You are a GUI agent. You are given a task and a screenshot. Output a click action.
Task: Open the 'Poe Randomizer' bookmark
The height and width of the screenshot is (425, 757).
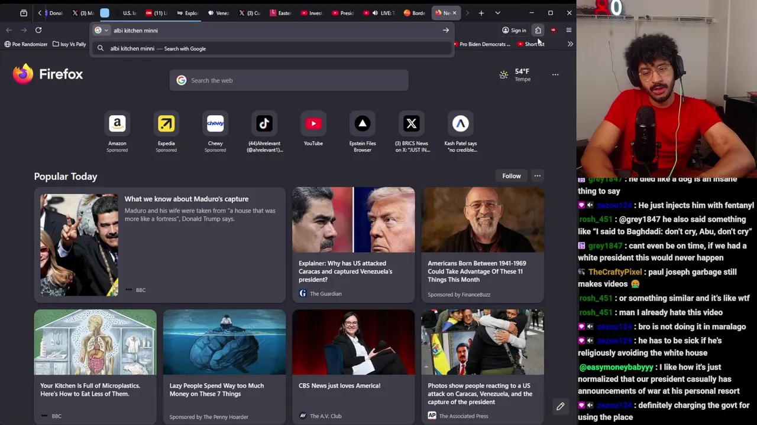click(x=25, y=44)
